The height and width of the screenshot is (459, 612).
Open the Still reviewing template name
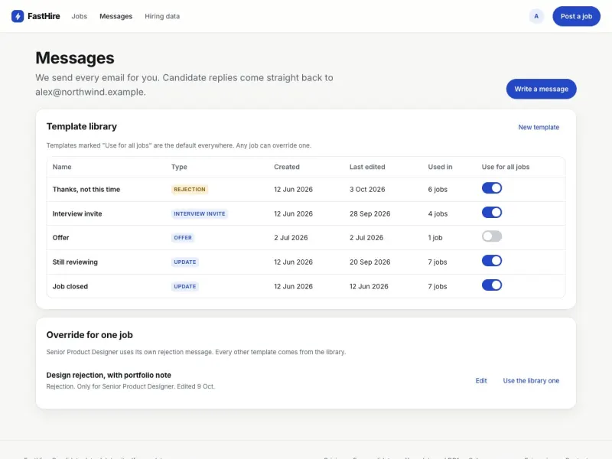(x=75, y=262)
